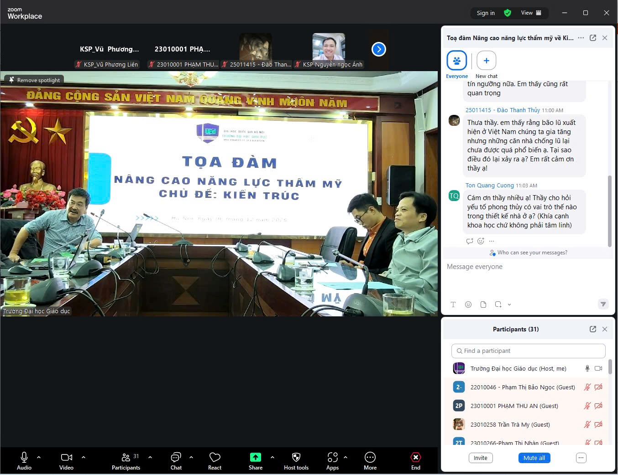Click the Invite button
The image size is (618, 475).
(480, 458)
